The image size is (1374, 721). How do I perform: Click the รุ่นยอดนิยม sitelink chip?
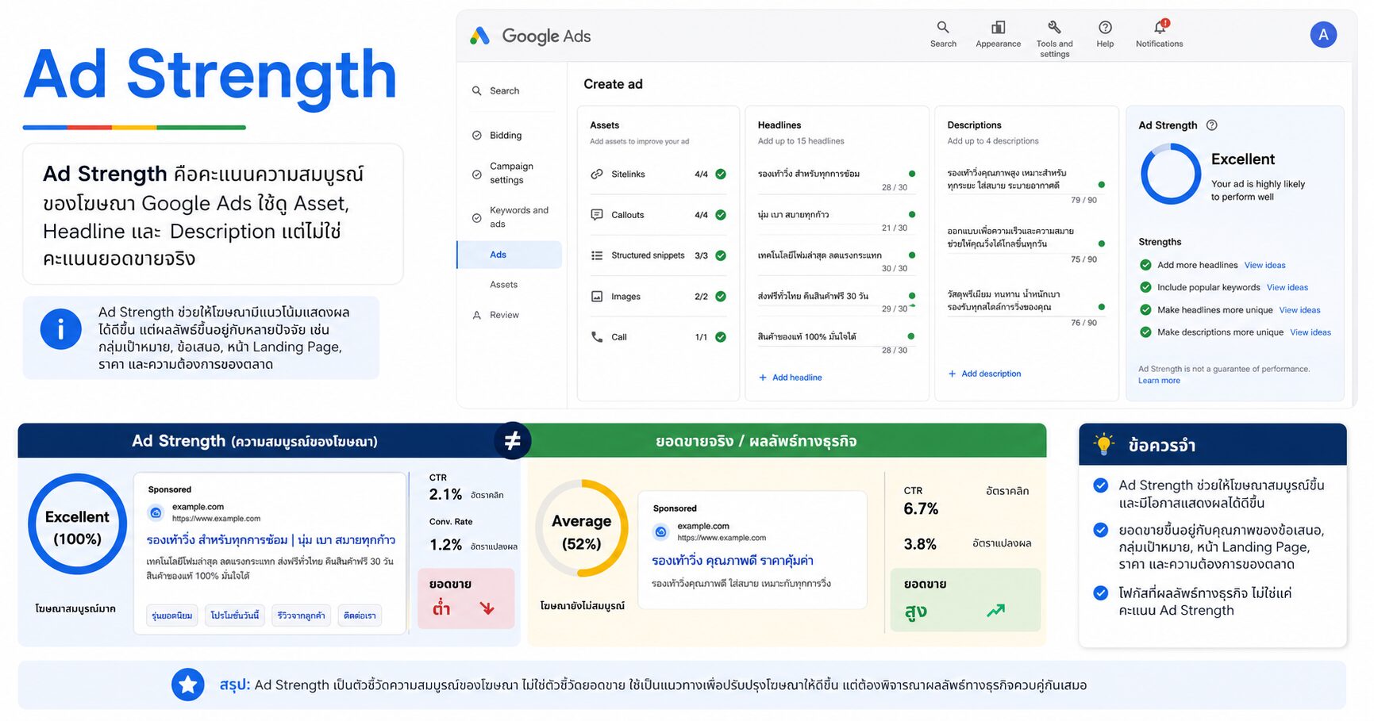(172, 615)
